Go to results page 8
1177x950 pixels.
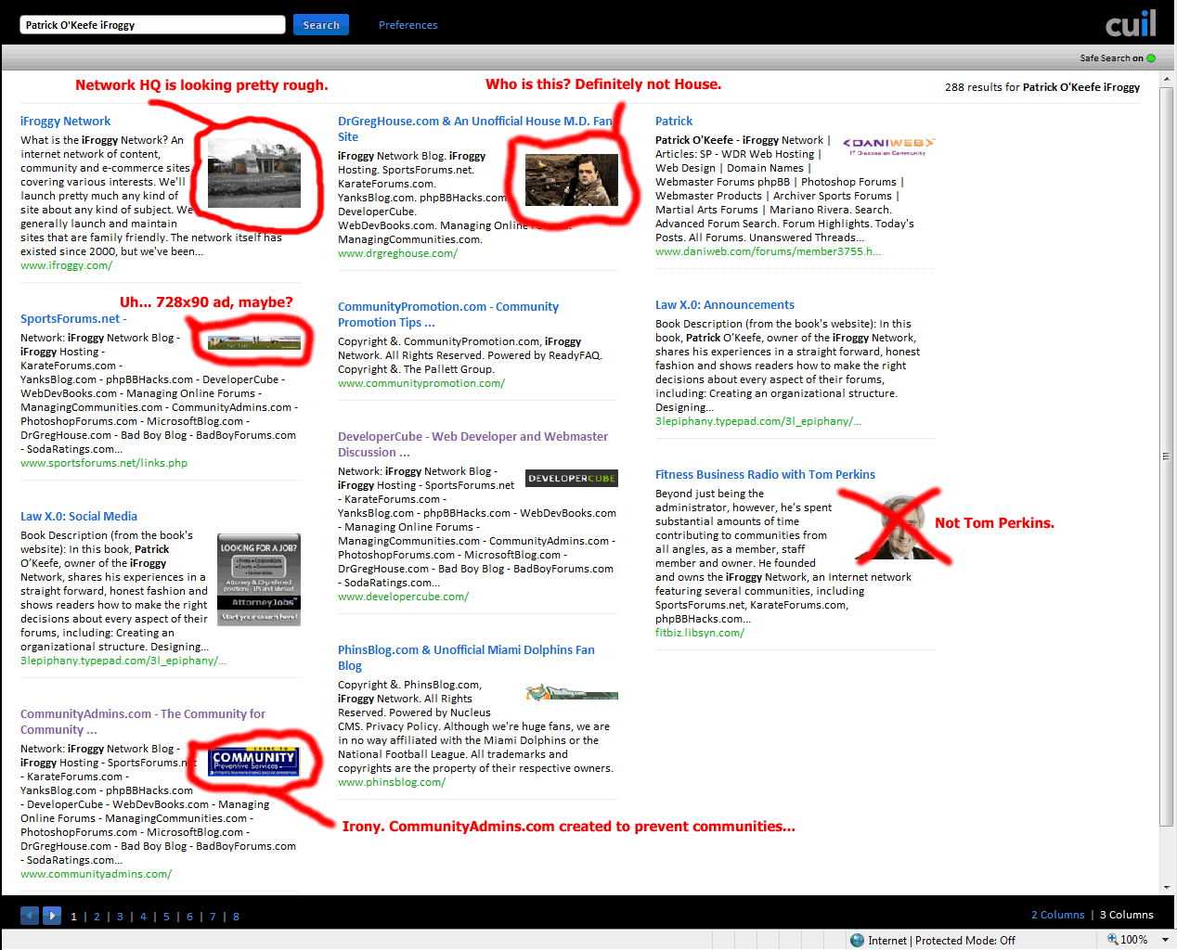[x=236, y=917]
